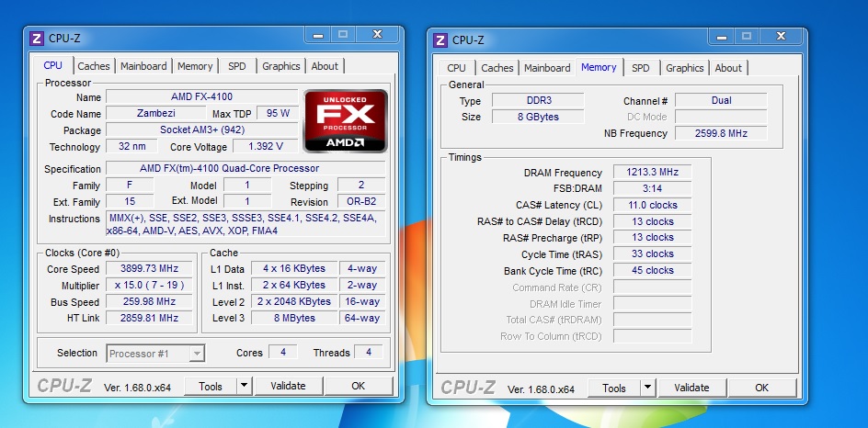Click the DRAM Frequency value 1213.3 MHz

point(652,172)
